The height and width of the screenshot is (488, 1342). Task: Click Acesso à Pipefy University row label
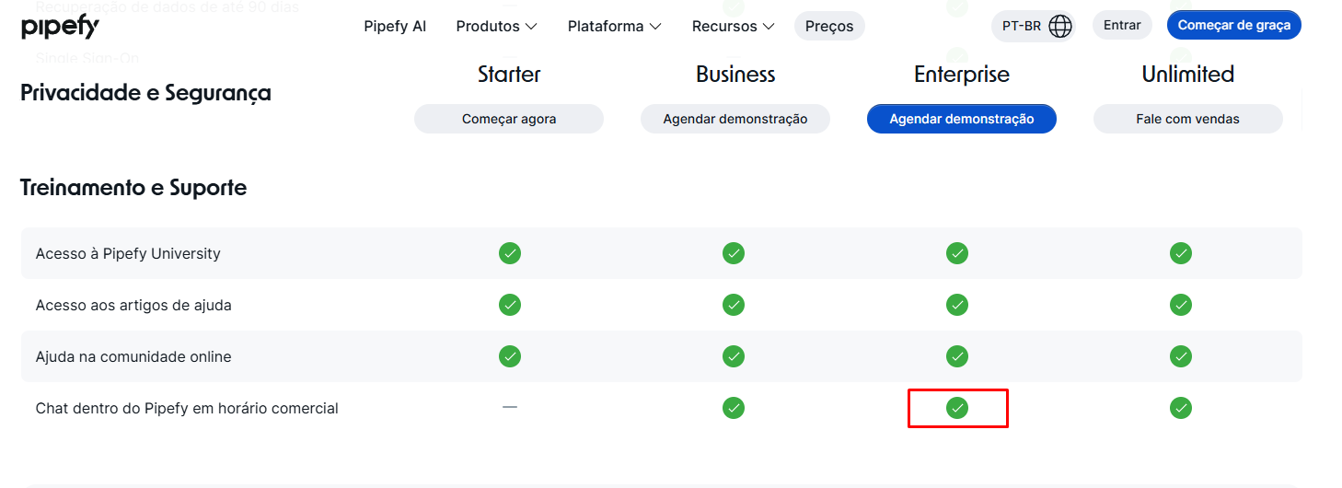tap(128, 253)
